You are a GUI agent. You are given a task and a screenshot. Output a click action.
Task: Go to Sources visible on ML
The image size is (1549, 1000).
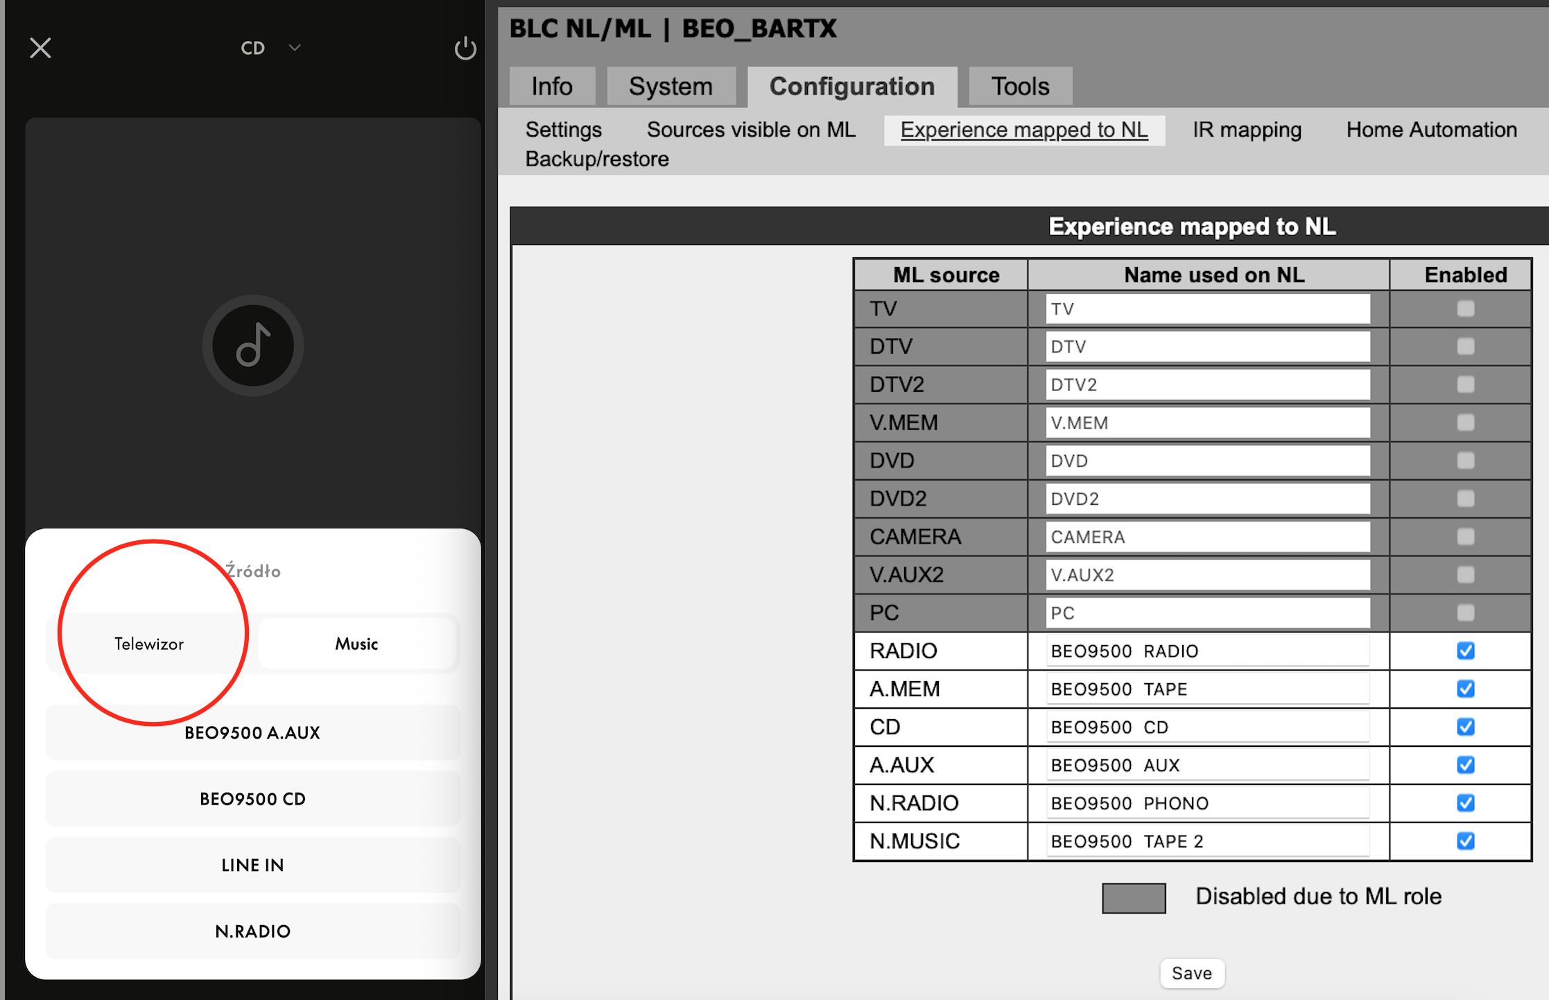coord(751,130)
